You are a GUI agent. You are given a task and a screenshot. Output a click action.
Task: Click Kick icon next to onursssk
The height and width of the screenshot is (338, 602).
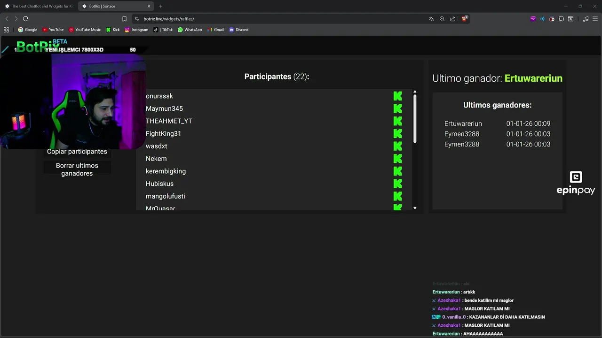[398, 96]
